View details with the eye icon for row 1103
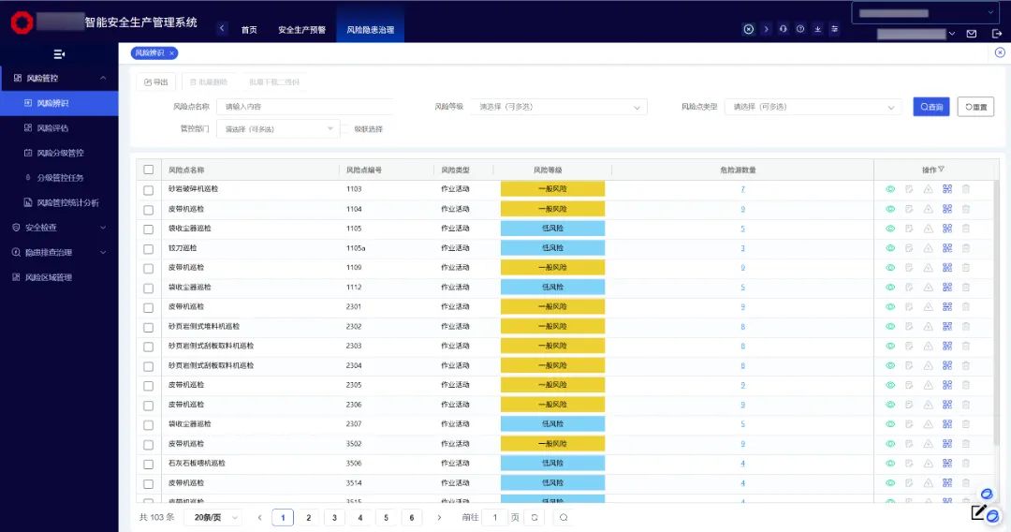 pyautogui.click(x=890, y=189)
